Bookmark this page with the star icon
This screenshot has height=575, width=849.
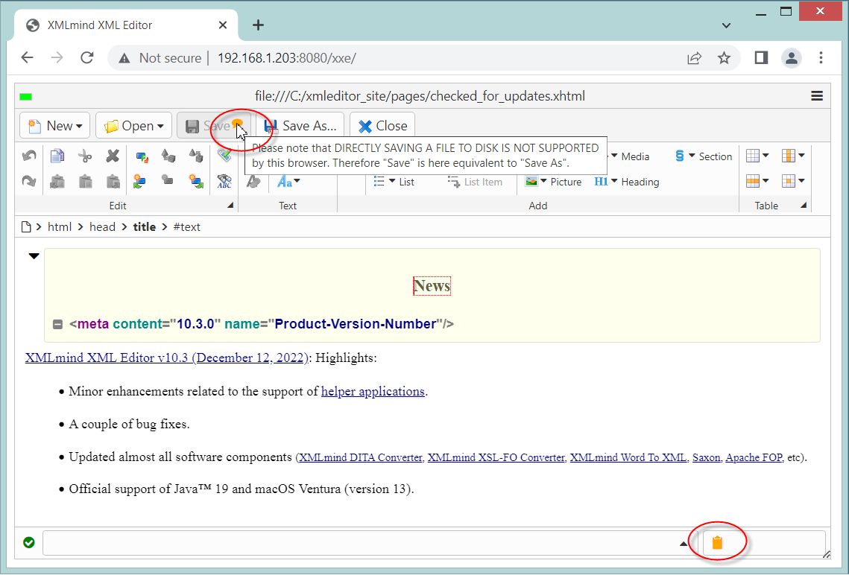click(x=724, y=57)
